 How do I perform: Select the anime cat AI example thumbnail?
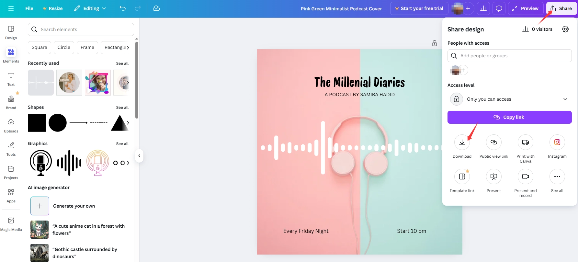click(x=40, y=230)
